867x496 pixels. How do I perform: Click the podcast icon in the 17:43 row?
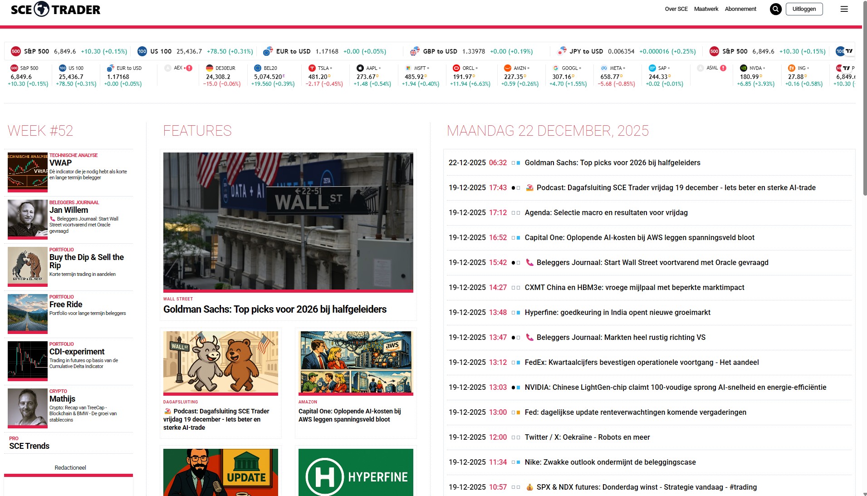tap(529, 187)
